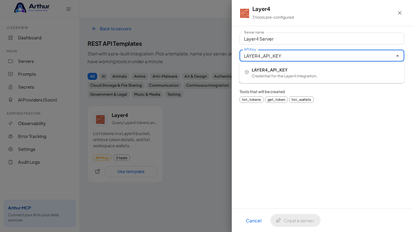Click the back arrow icon

[94, 29]
